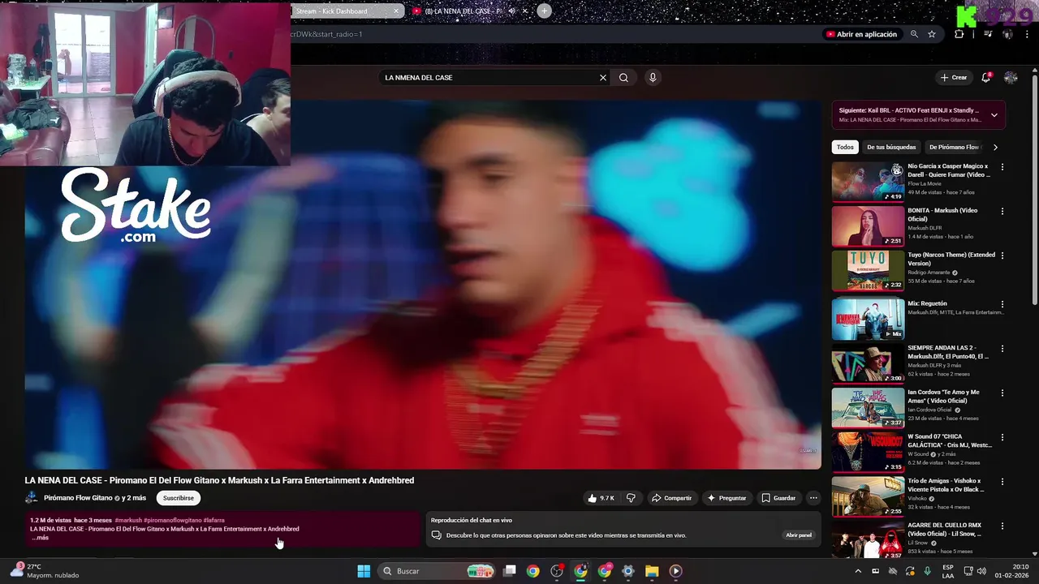The width and height of the screenshot is (1039, 584).
Task: Select the Todos filter chip
Action: [x=845, y=147]
